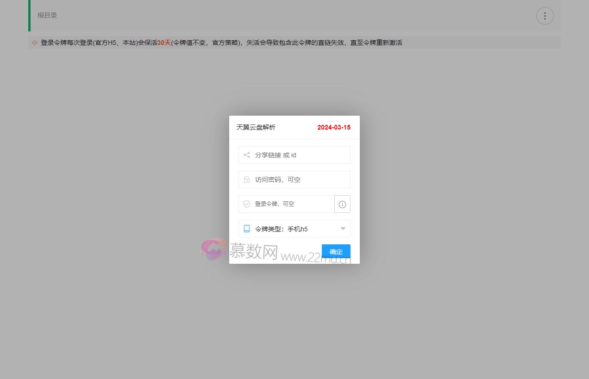
Task: Click the 天翼云盘解析 dialog title
Action: [x=255, y=127]
